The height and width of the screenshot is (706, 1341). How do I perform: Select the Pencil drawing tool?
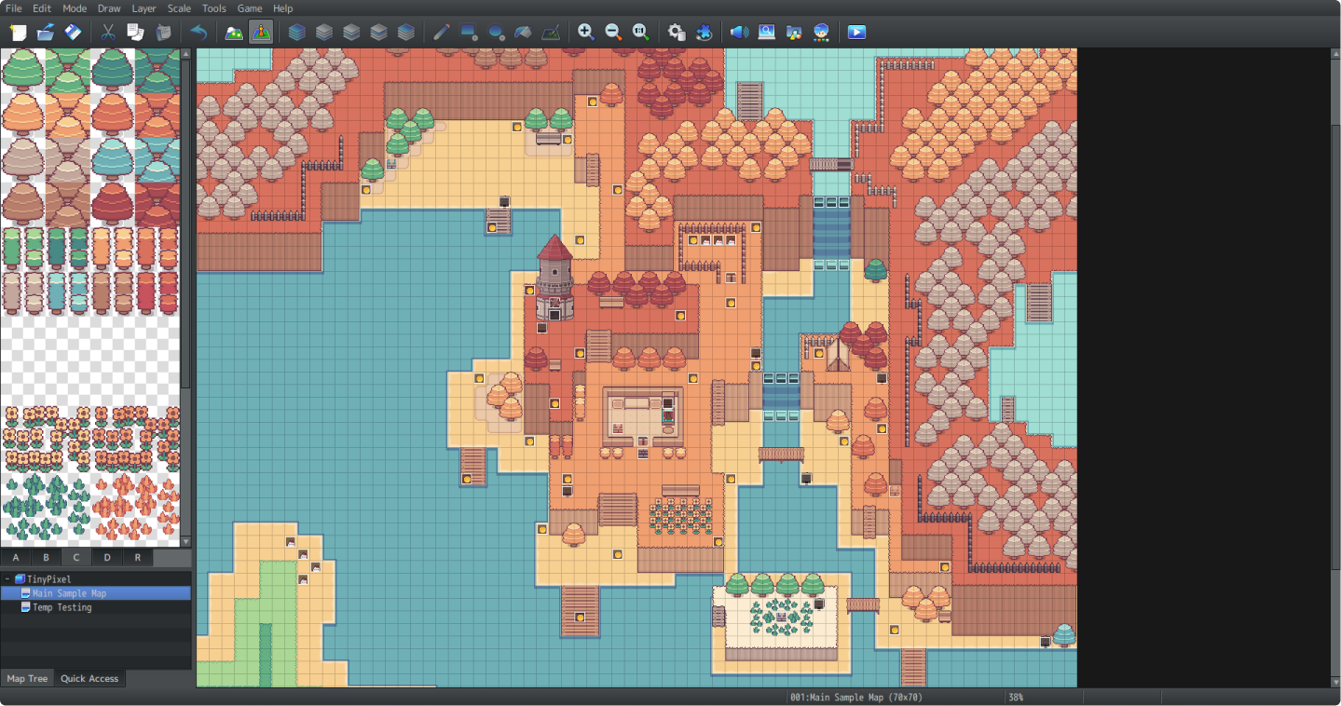[442, 33]
